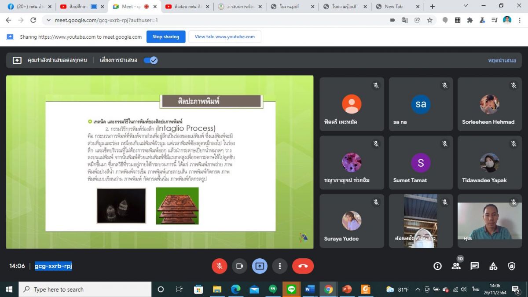Unmute the microphone in Meet
This screenshot has height=297, width=528.
219,266
